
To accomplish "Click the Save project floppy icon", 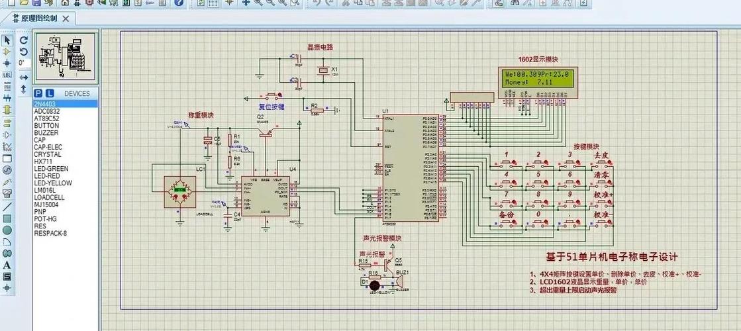I will (x=36, y=3).
